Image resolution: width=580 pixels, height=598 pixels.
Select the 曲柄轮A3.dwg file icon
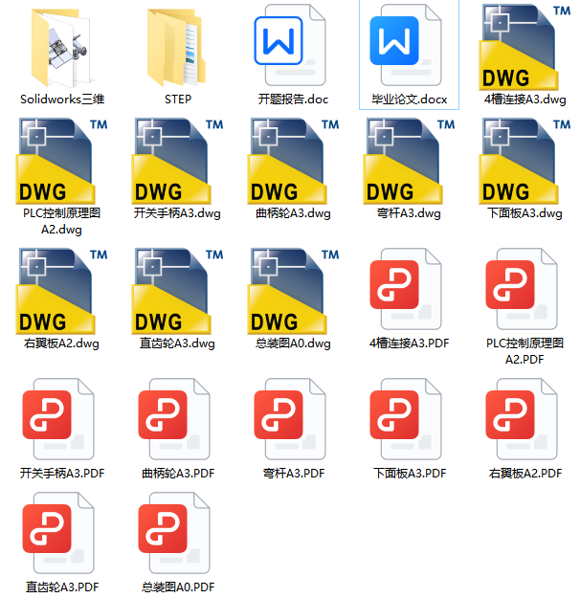293,161
